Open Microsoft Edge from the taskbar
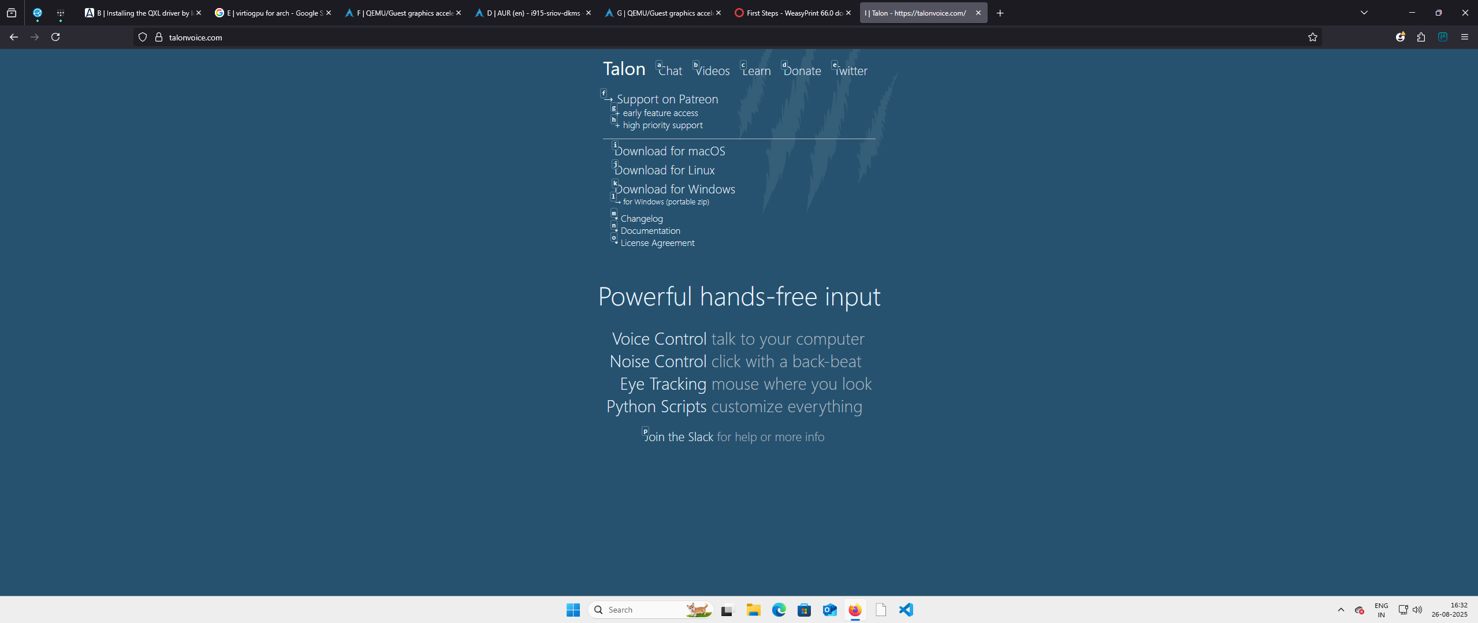This screenshot has width=1478, height=623. [779, 610]
